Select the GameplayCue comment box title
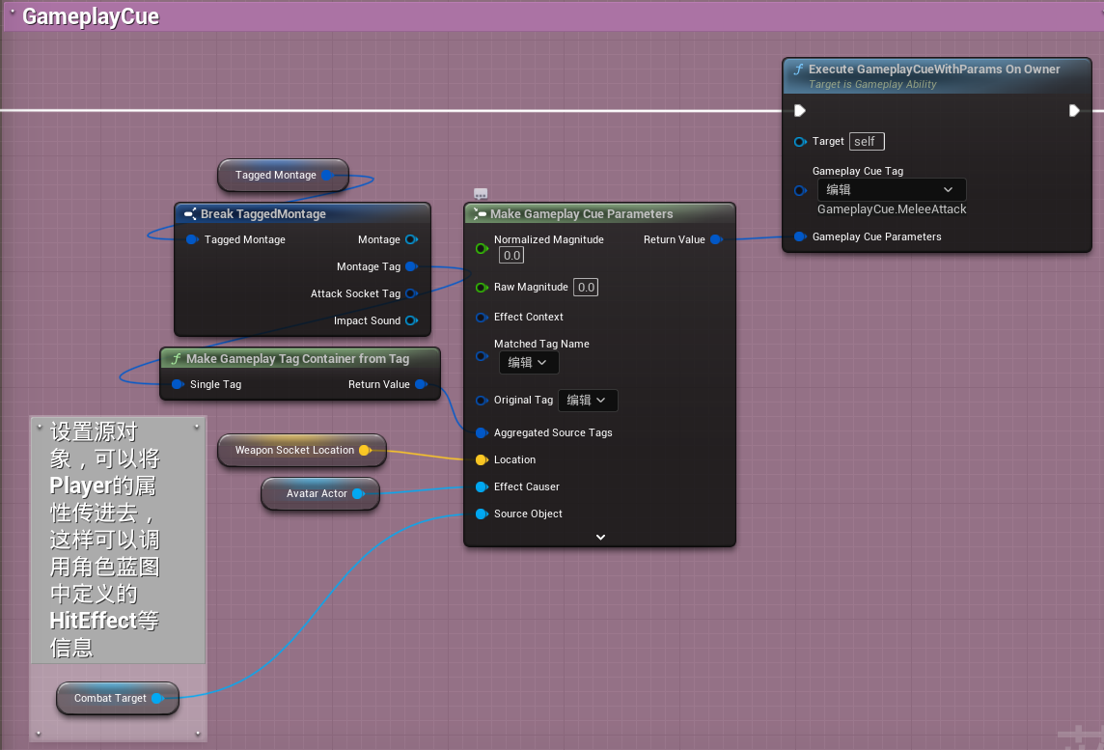This screenshot has width=1104, height=750. coord(91,16)
